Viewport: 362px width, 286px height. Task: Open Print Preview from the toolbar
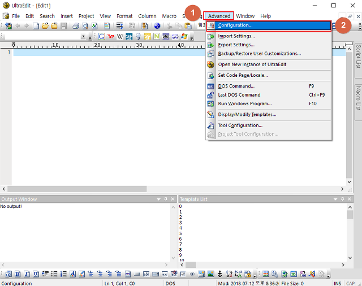pos(85,26)
